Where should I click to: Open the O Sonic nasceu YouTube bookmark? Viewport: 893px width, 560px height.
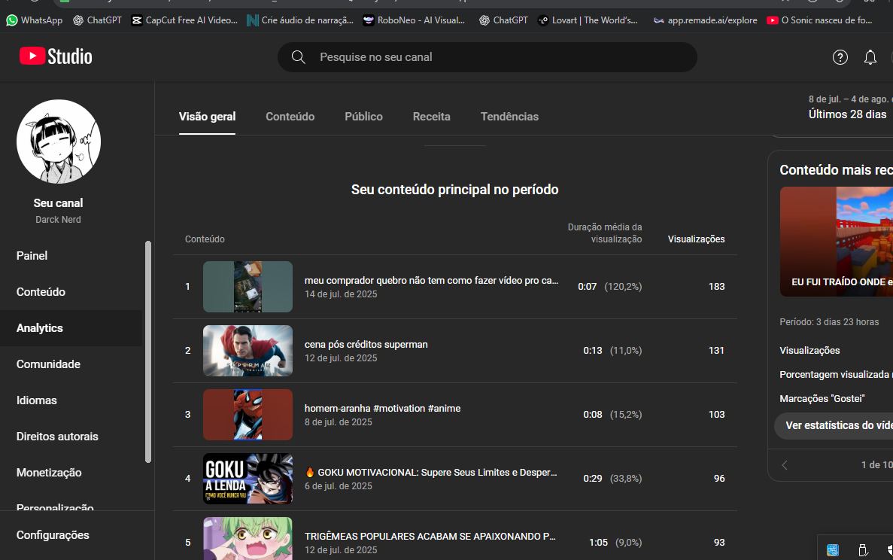pyautogui.click(x=819, y=20)
